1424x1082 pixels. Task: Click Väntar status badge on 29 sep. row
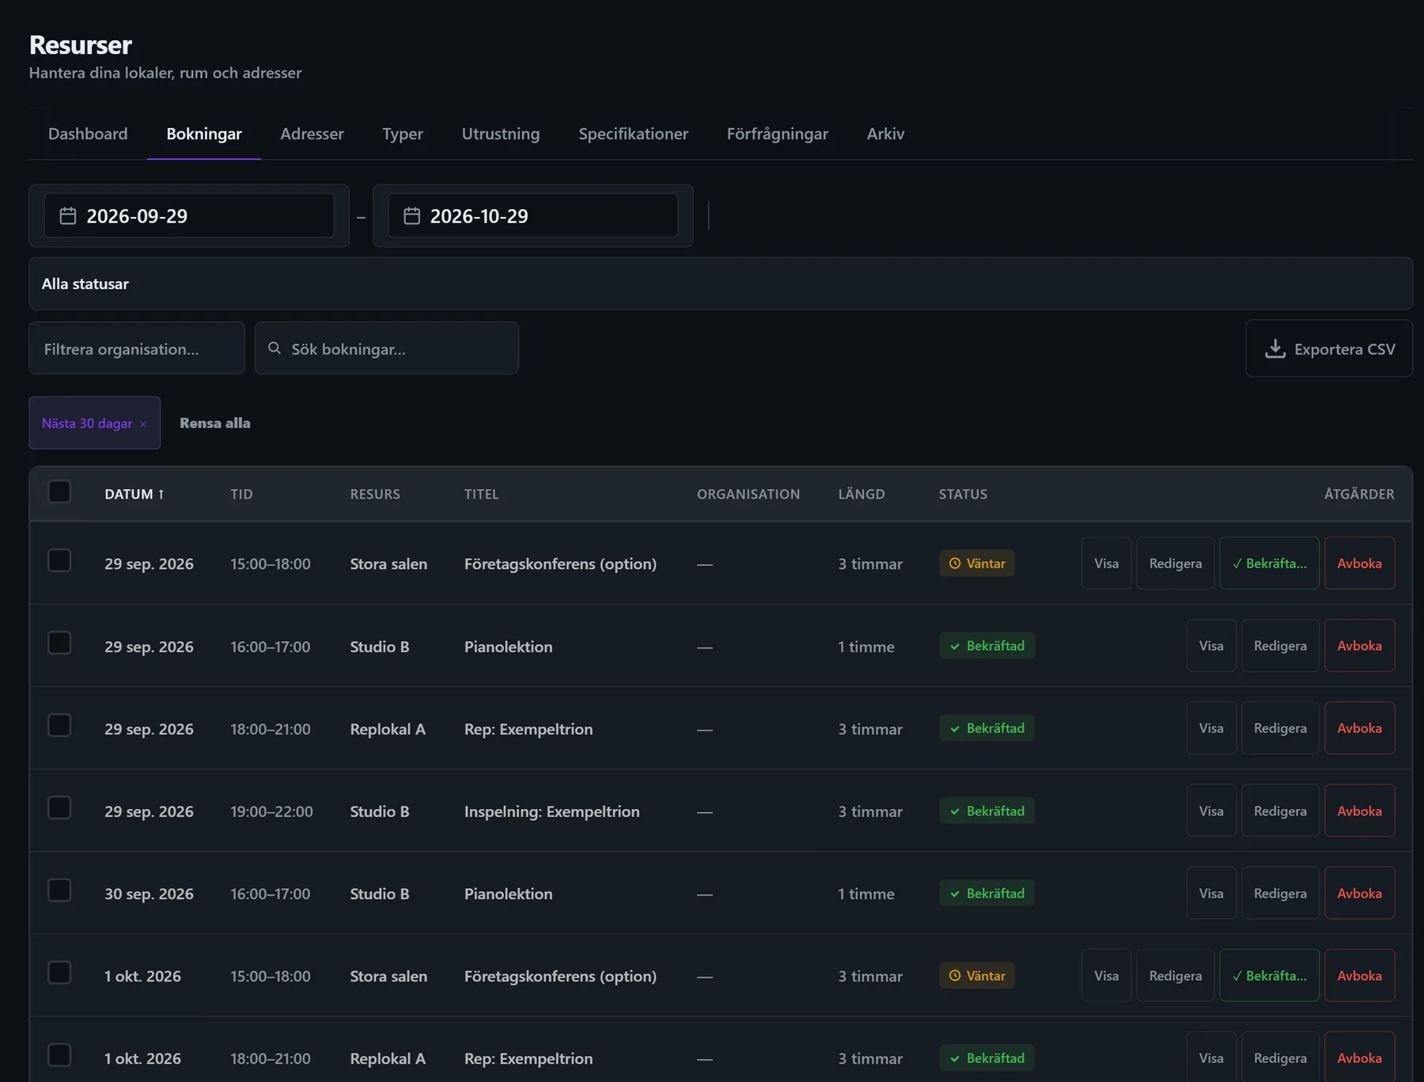977,564
